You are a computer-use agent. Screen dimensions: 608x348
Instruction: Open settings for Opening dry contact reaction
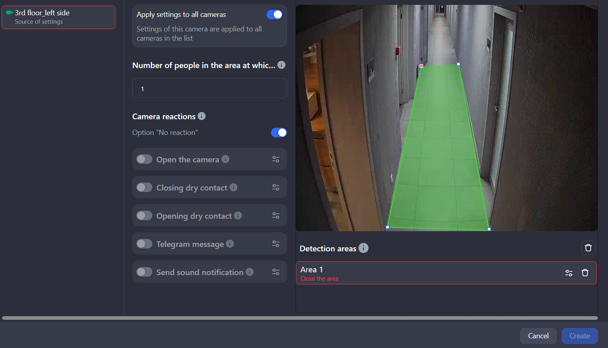(276, 215)
